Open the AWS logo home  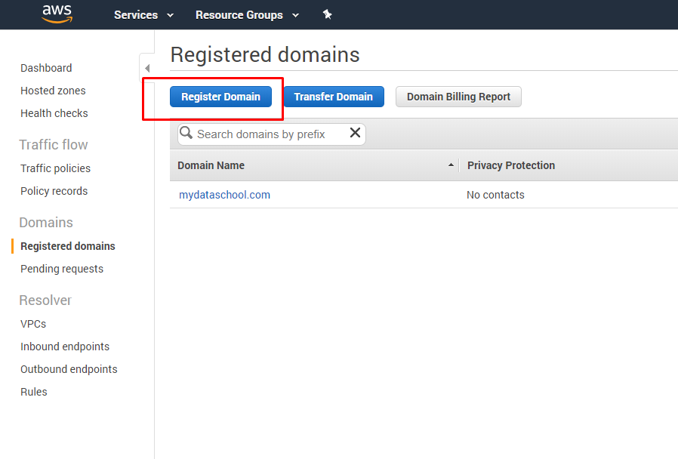point(57,14)
